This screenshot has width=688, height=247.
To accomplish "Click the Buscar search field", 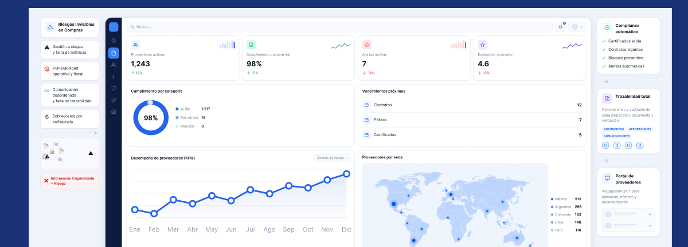I will click(339, 27).
